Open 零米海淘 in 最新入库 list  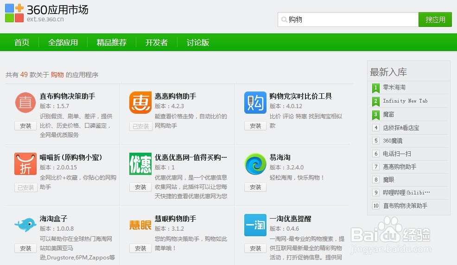point(394,87)
